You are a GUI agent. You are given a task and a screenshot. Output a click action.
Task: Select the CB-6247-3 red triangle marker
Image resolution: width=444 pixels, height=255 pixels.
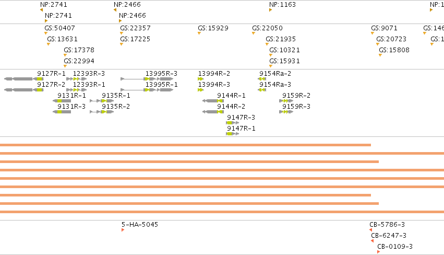click(372, 241)
